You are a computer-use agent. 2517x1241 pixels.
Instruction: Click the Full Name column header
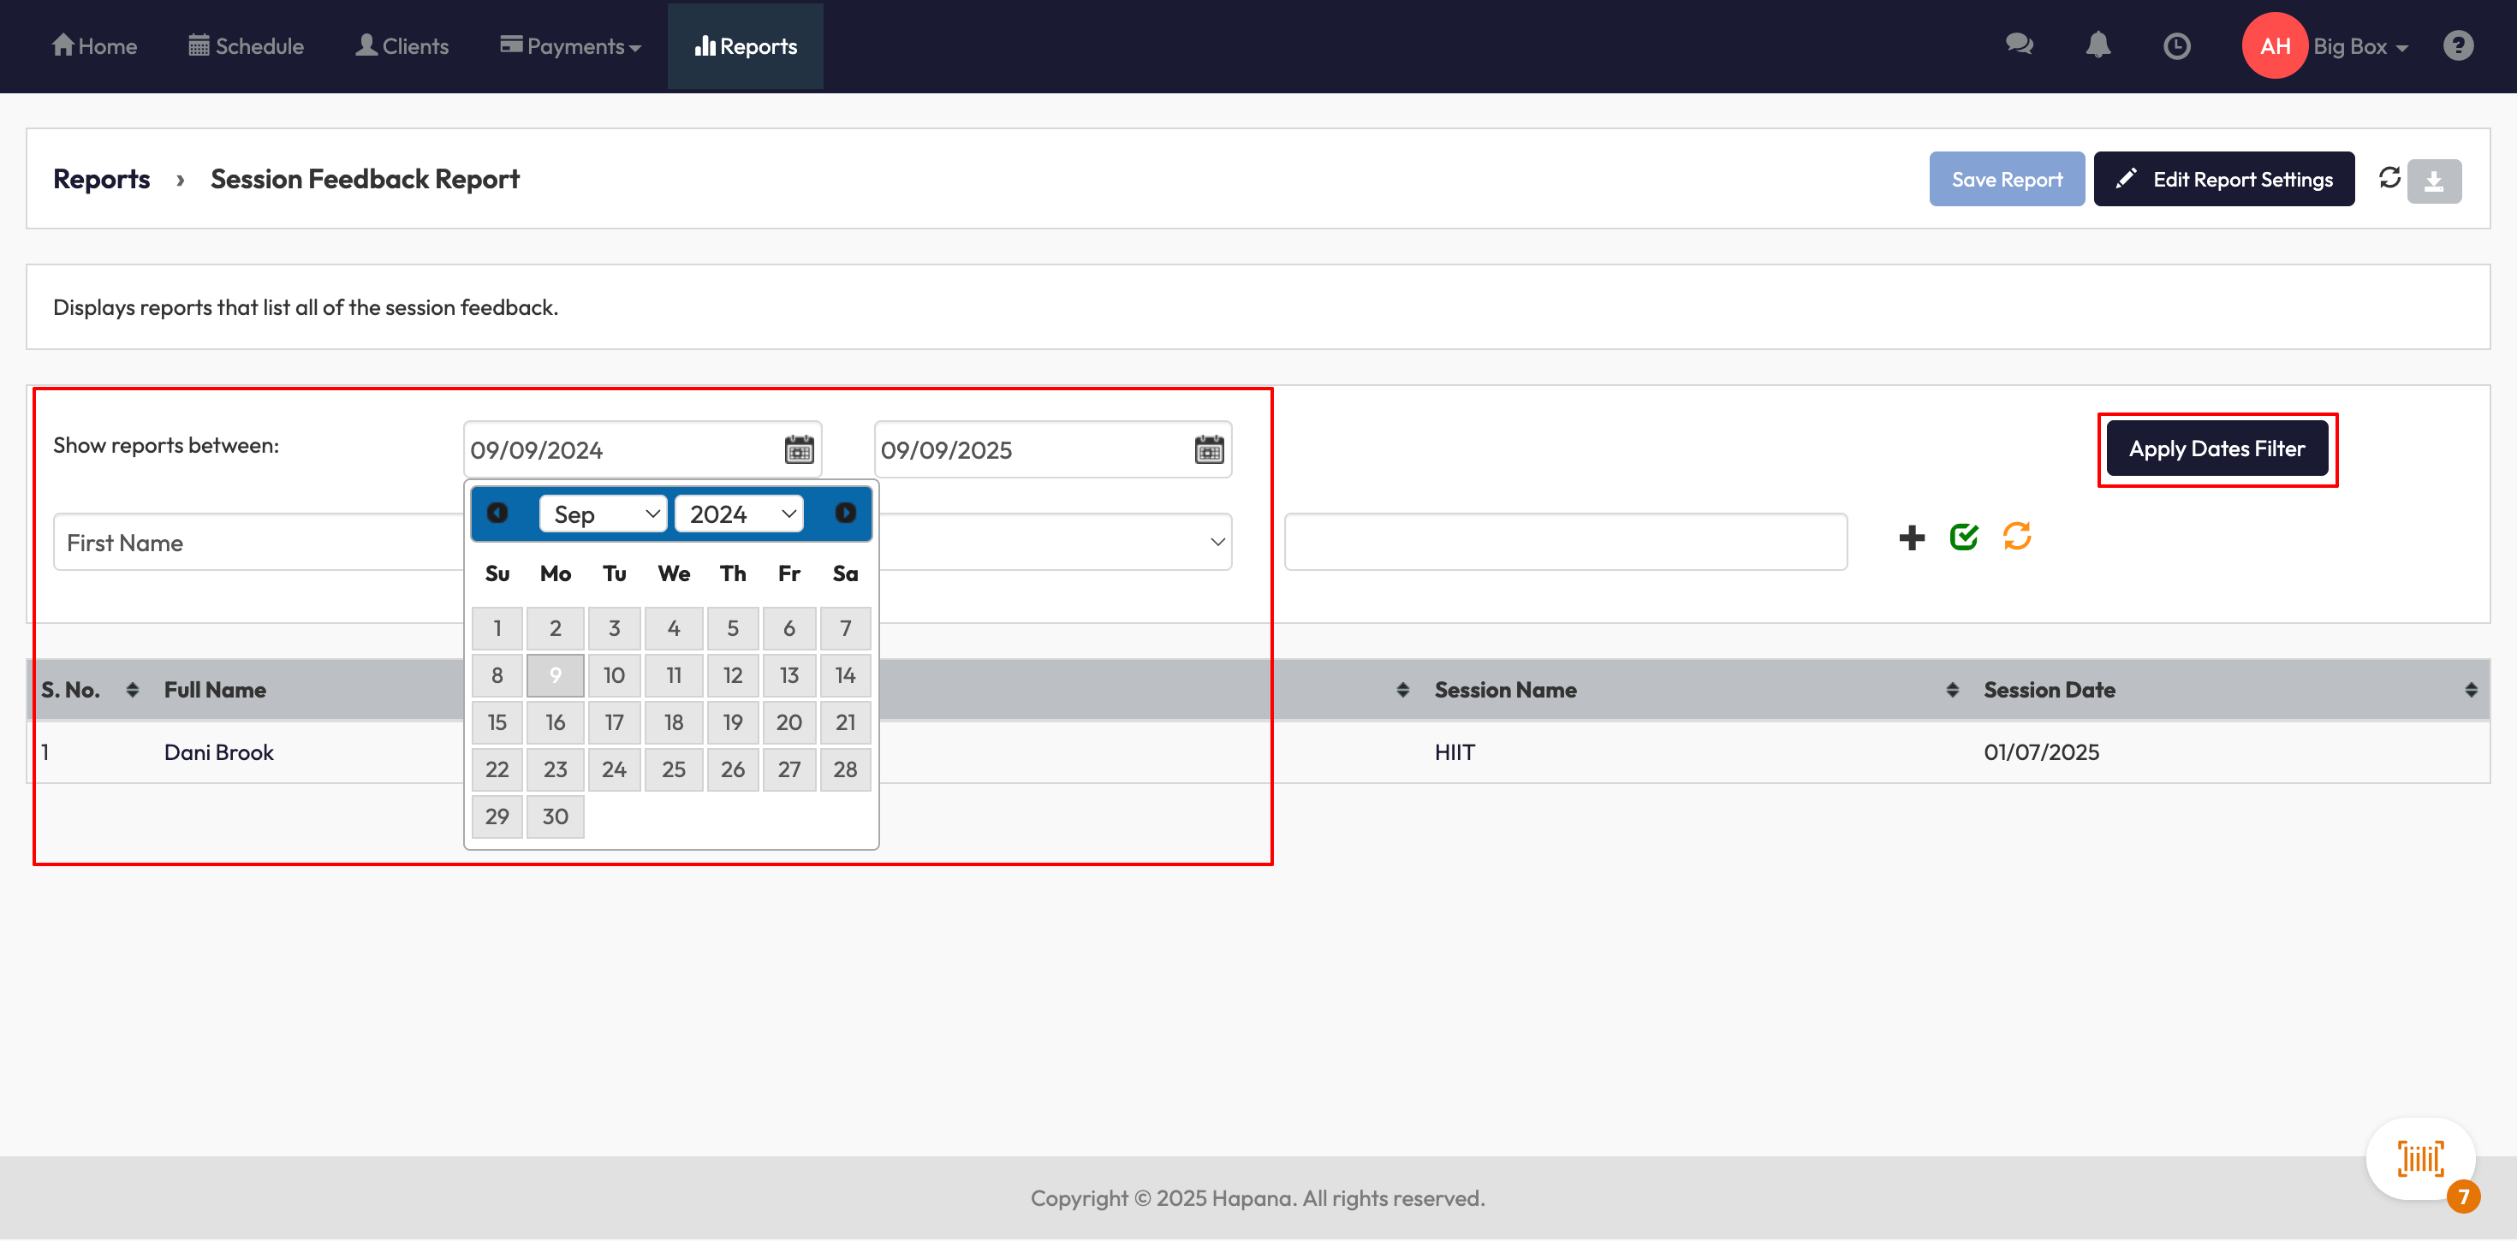(215, 690)
